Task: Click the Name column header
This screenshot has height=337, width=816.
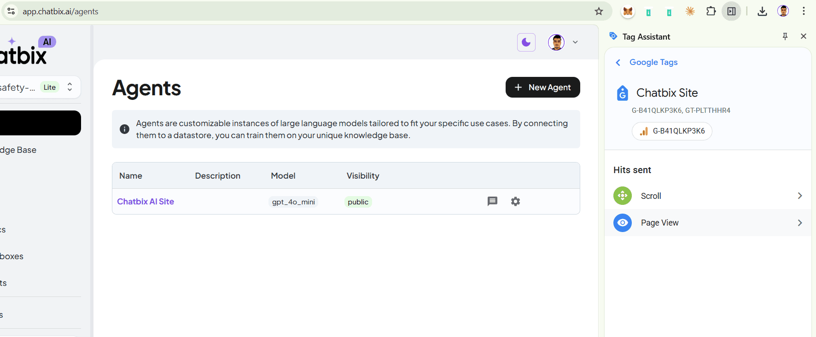Action: [x=131, y=176]
